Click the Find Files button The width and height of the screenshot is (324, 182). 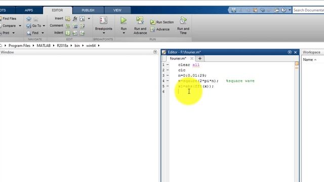tap(8, 19)
